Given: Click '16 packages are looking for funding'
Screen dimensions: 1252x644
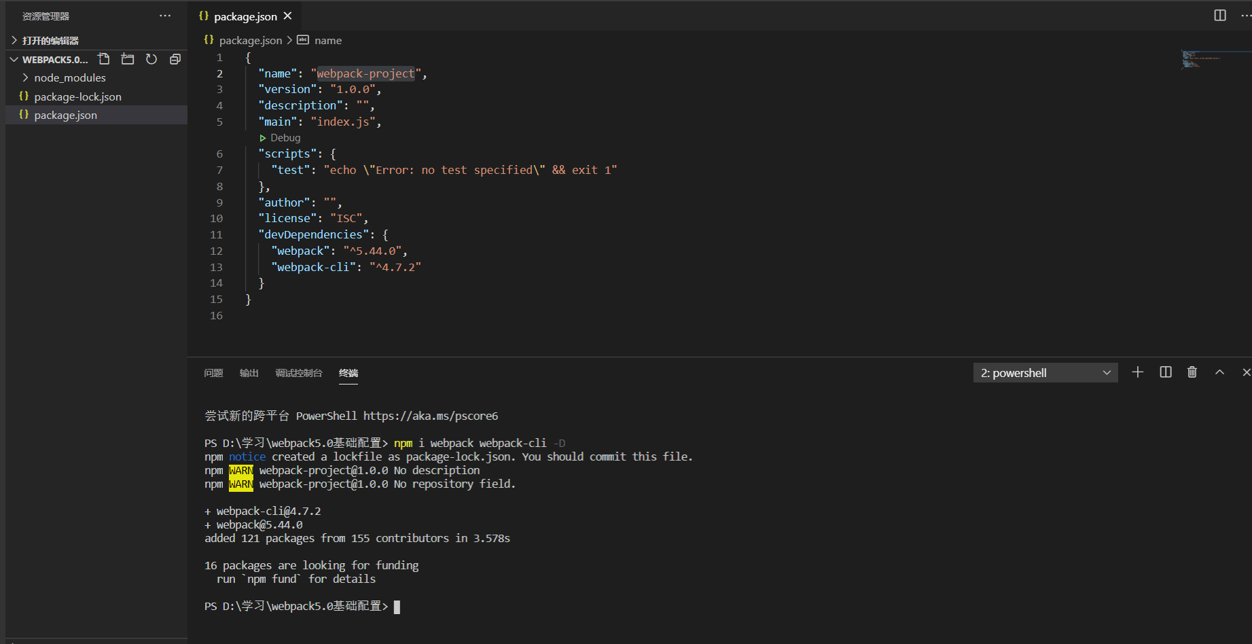Looking at the screenshot, I should pos(312,565).
